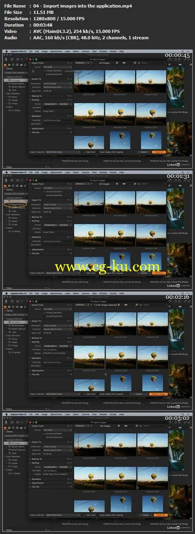Click the Recent Captures folder icon in 00:03:02 frame

tap(10, 450)
